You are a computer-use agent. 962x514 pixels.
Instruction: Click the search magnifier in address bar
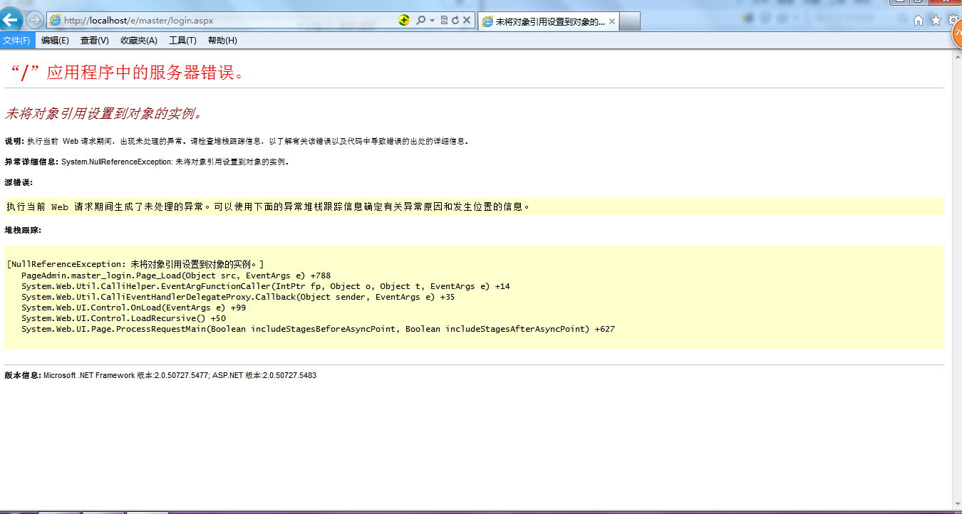coord(420,21)
